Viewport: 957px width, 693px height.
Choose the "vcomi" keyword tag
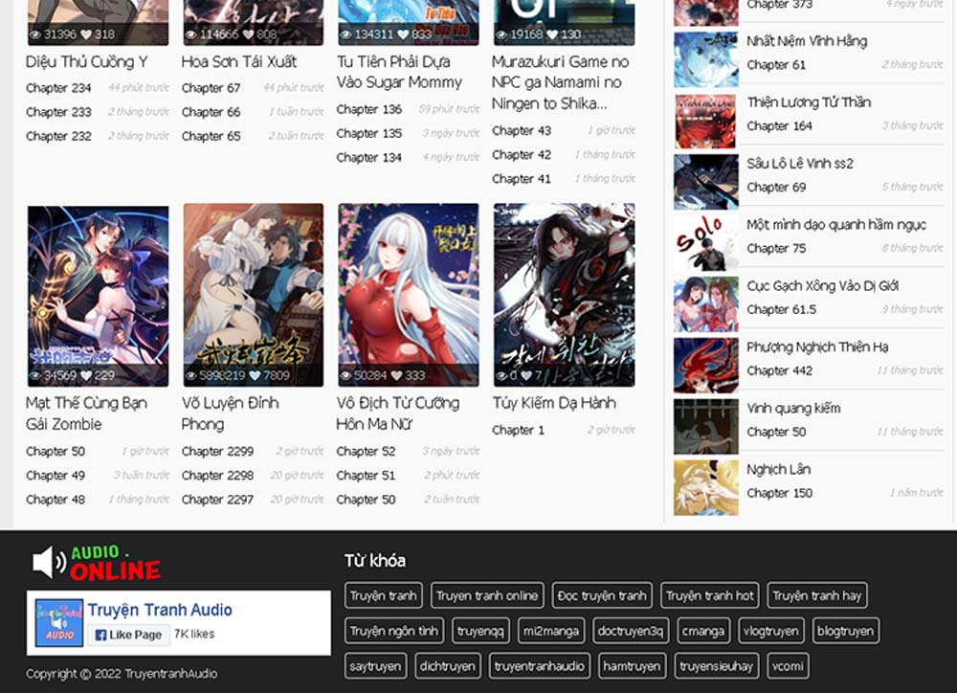(788, 666)
